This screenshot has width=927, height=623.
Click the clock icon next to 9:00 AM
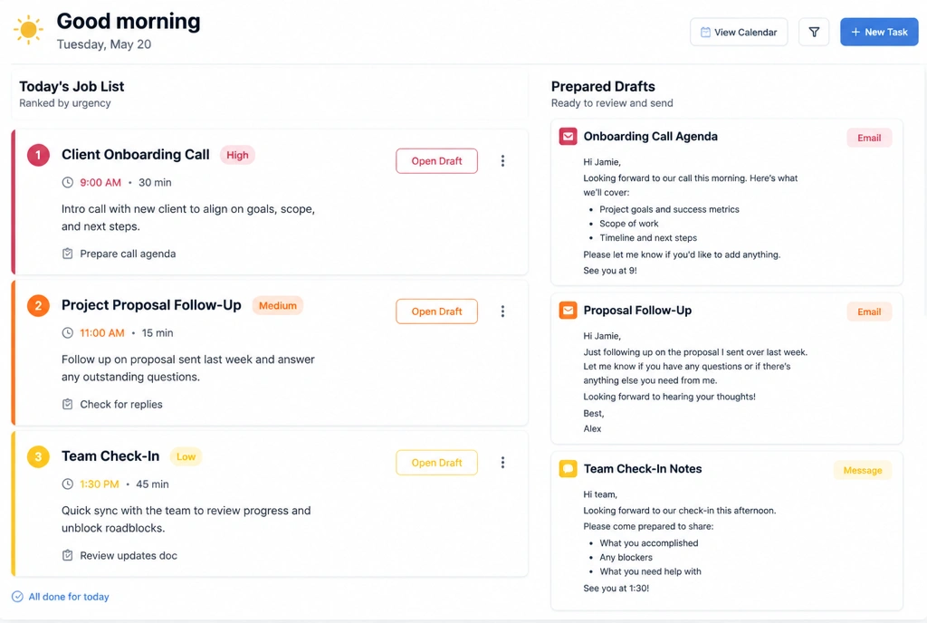(67, 183)
